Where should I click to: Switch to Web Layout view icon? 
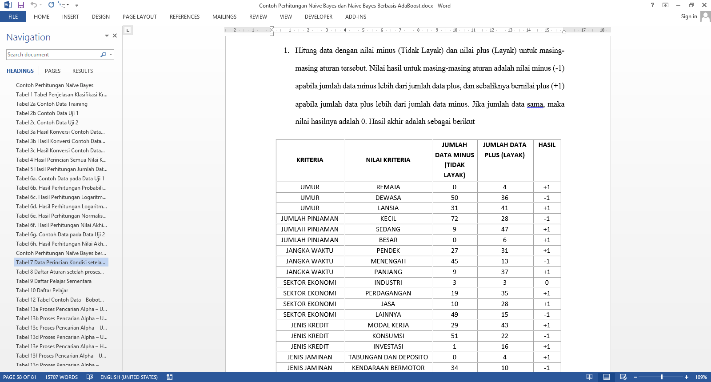pyautogui.click(x=623, y=377)
